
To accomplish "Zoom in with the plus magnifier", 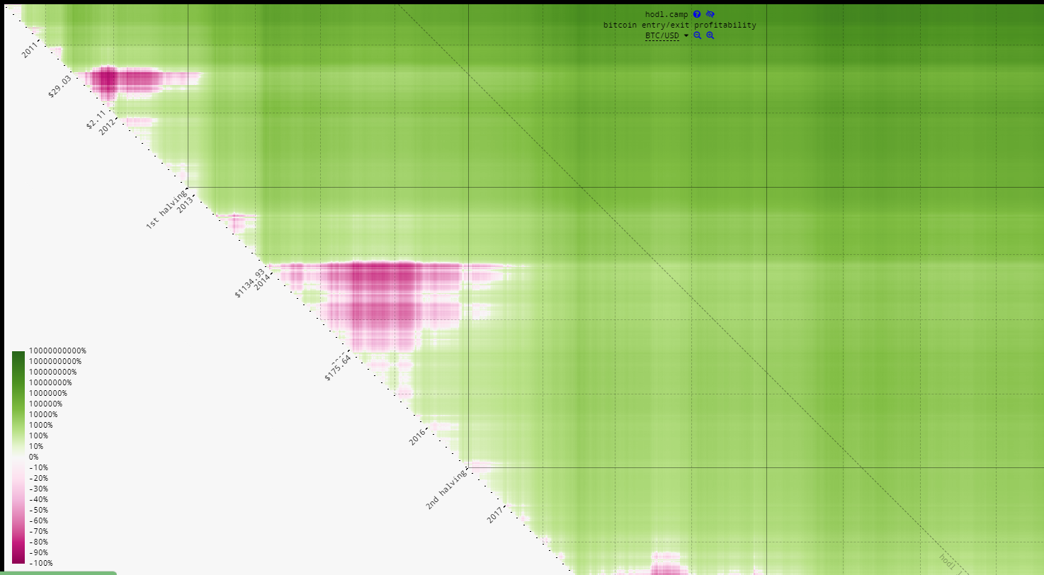I will 710,35.
